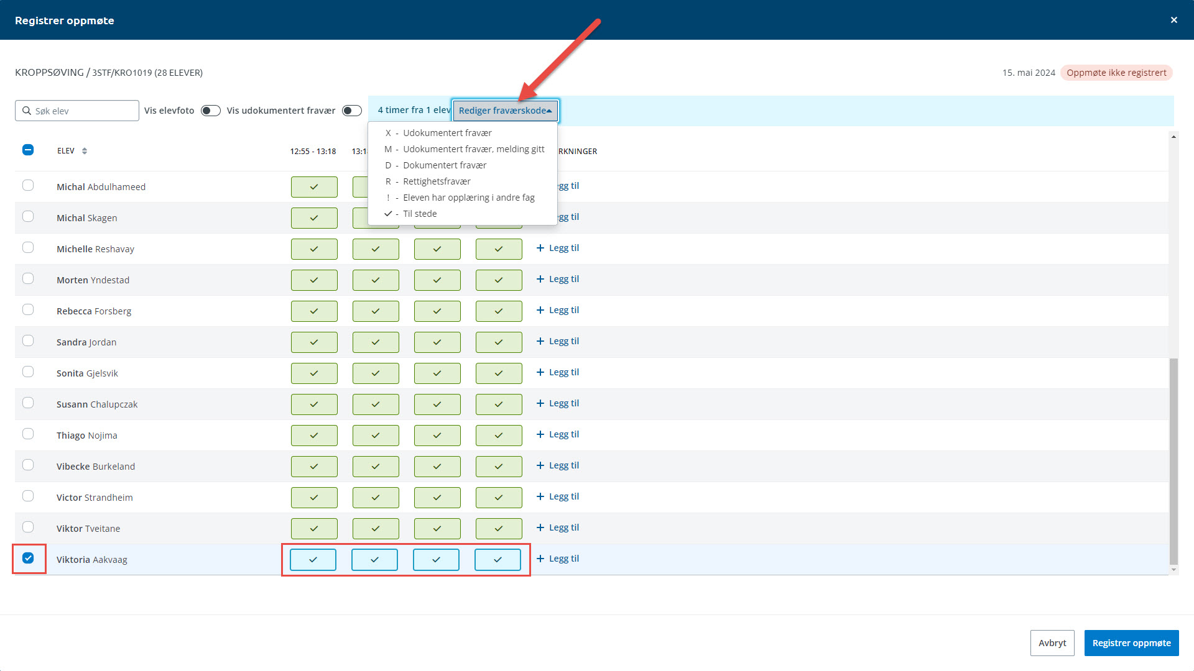Screen dimensions: 1194x671
Task: Click the select-all header checkbox
Action: tap(28, 150)
